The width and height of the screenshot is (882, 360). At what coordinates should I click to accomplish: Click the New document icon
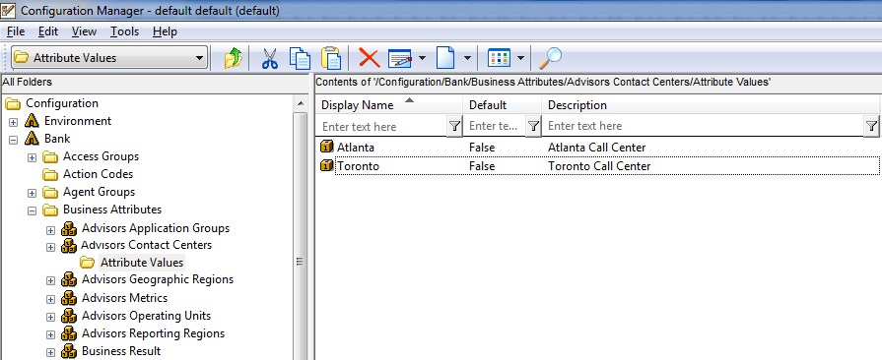[445, 58]
